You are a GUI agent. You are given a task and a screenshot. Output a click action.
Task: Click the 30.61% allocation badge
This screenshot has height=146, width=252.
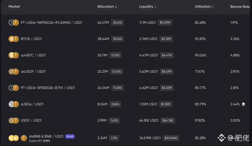click(117, 23)
